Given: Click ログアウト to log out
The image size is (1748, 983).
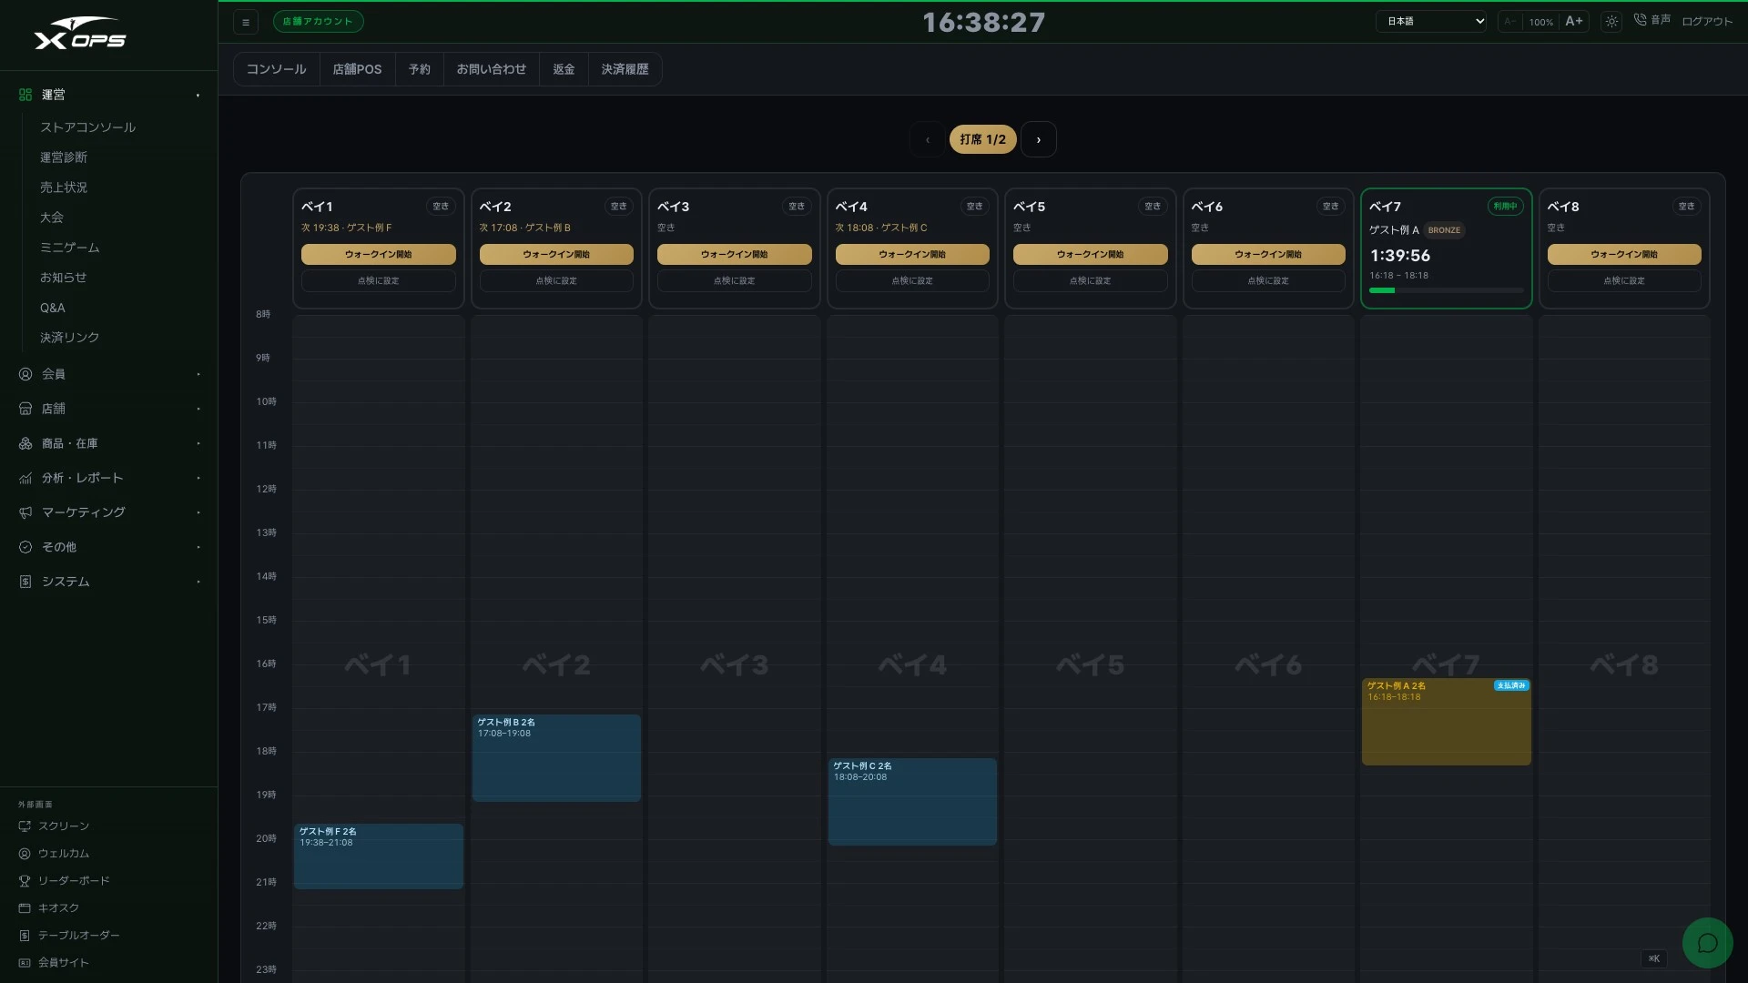Looking at the screenshot, I should (x=1707, y=22).
